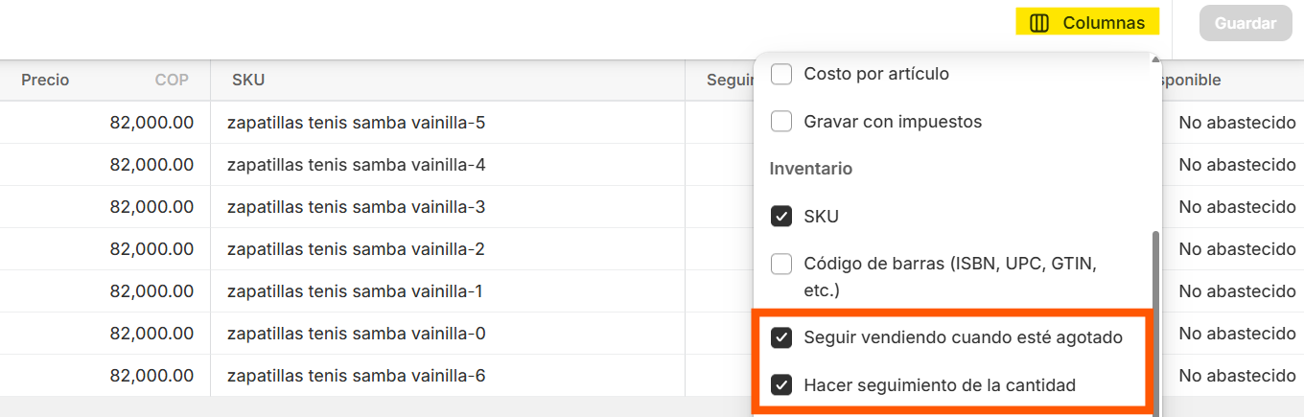The width and height of the screenshot is (1304, 417).
Task: Click the Inventario section label
Action: pos(811,169)
